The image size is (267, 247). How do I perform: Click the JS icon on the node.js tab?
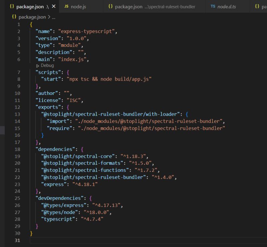[67, 6]
